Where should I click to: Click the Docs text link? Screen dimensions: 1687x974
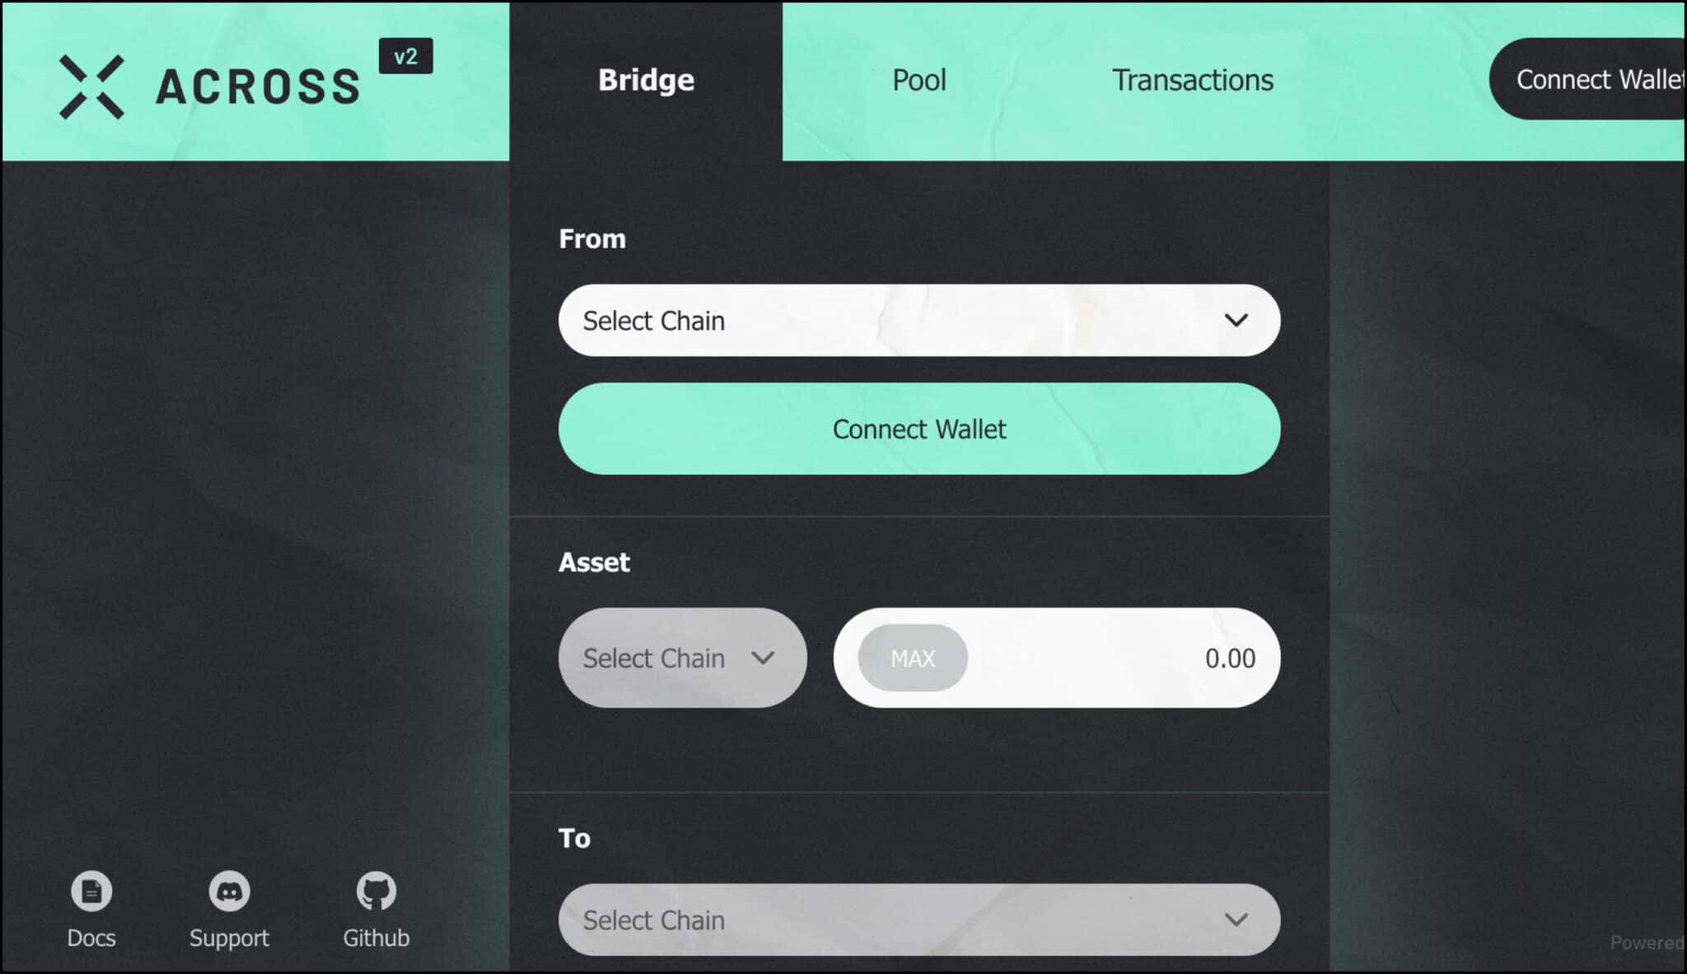pos(91,937)
